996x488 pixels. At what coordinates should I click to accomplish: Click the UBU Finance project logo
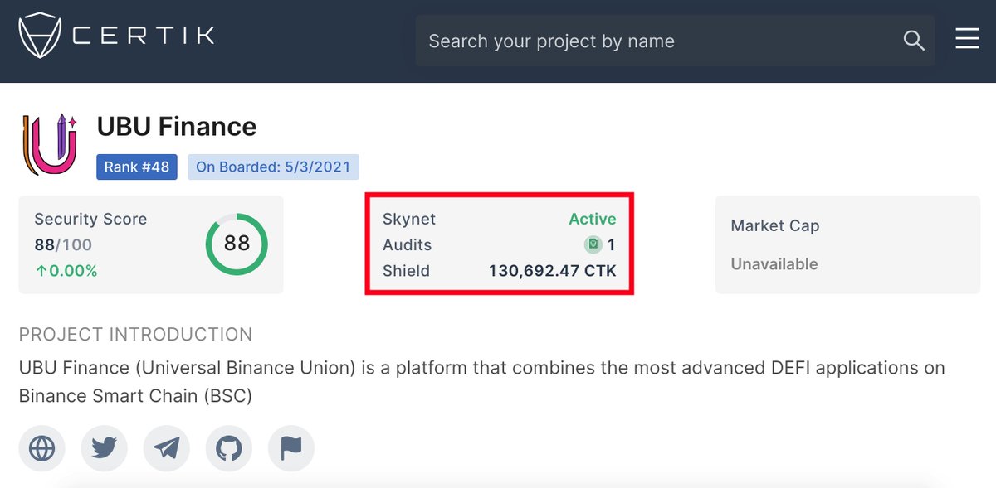tap(50, 143)
